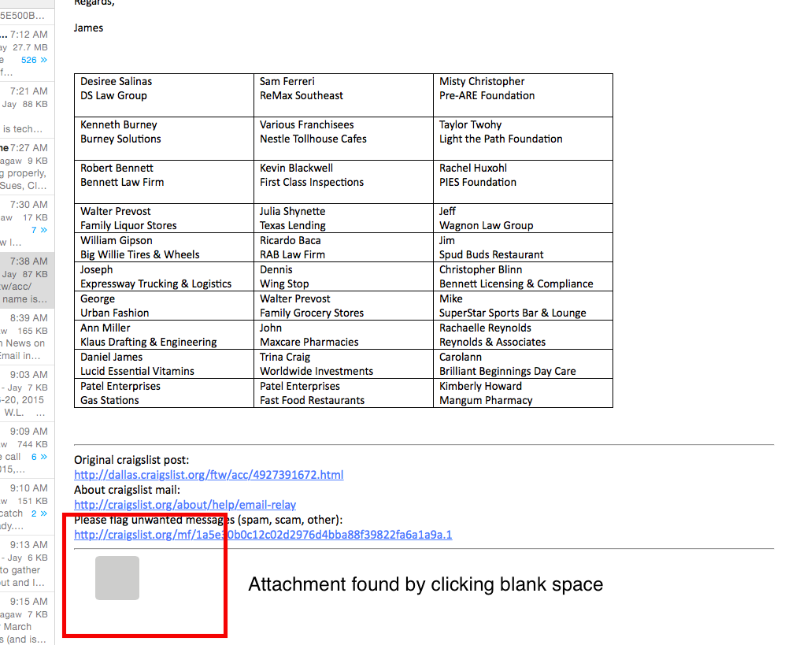Click the Patel Enterprises Fast Food Restaurants cell
Image resolution: width=792 pixels, height=645 pixels.
click(343, 393)
